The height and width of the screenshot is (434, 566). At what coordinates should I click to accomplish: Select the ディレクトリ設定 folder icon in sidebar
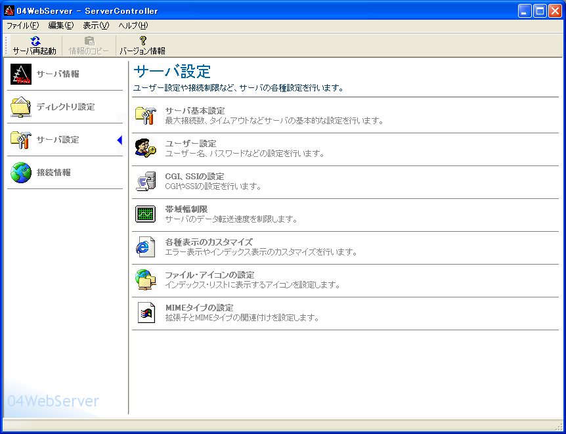[x=21, y=107]
